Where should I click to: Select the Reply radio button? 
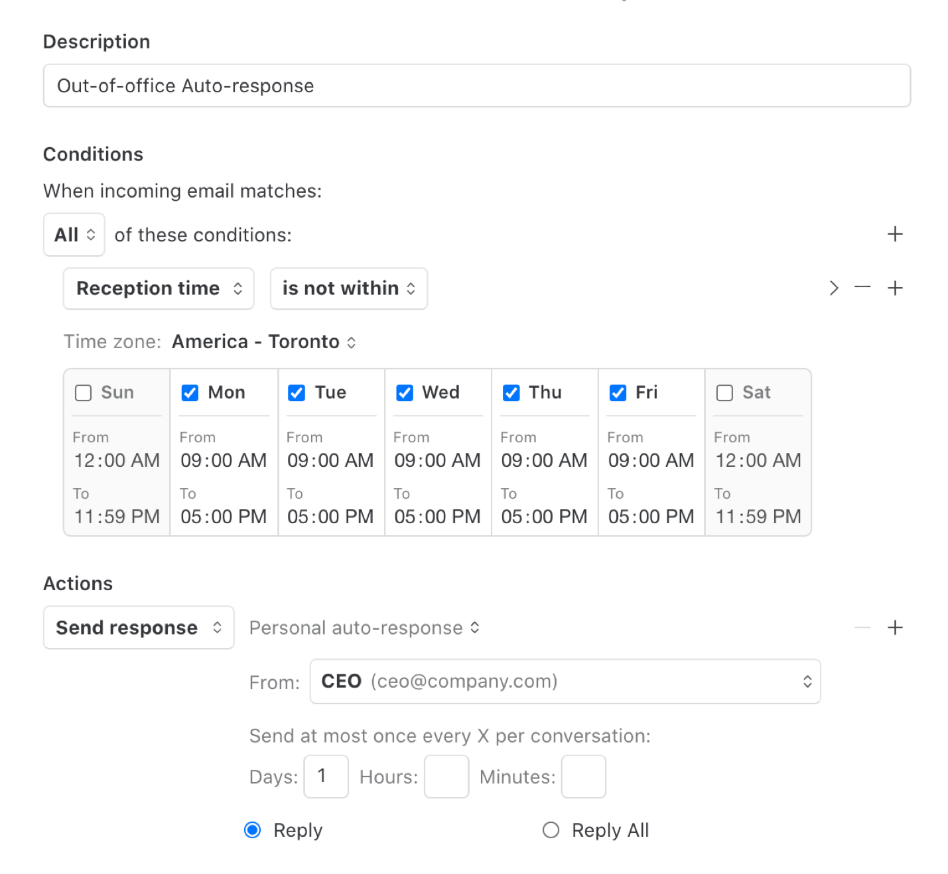click(253, 830)
